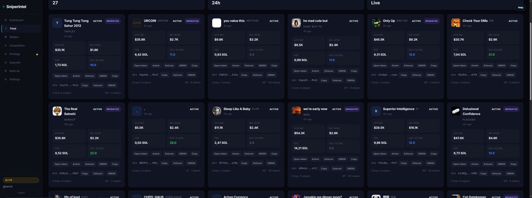Viewport: 532px width, 198px height.
Task: Open the Dashboard page
Action: tap(20, 20)
